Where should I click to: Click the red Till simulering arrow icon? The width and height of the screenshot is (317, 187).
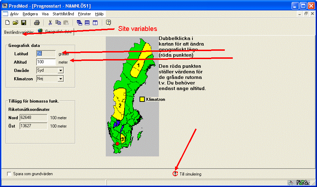click(175, 174)
